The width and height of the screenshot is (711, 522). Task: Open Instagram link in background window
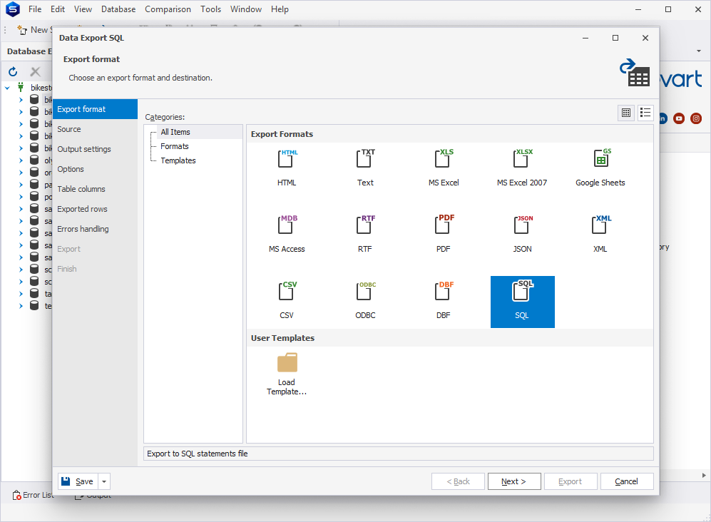click(x=696, y=118)
